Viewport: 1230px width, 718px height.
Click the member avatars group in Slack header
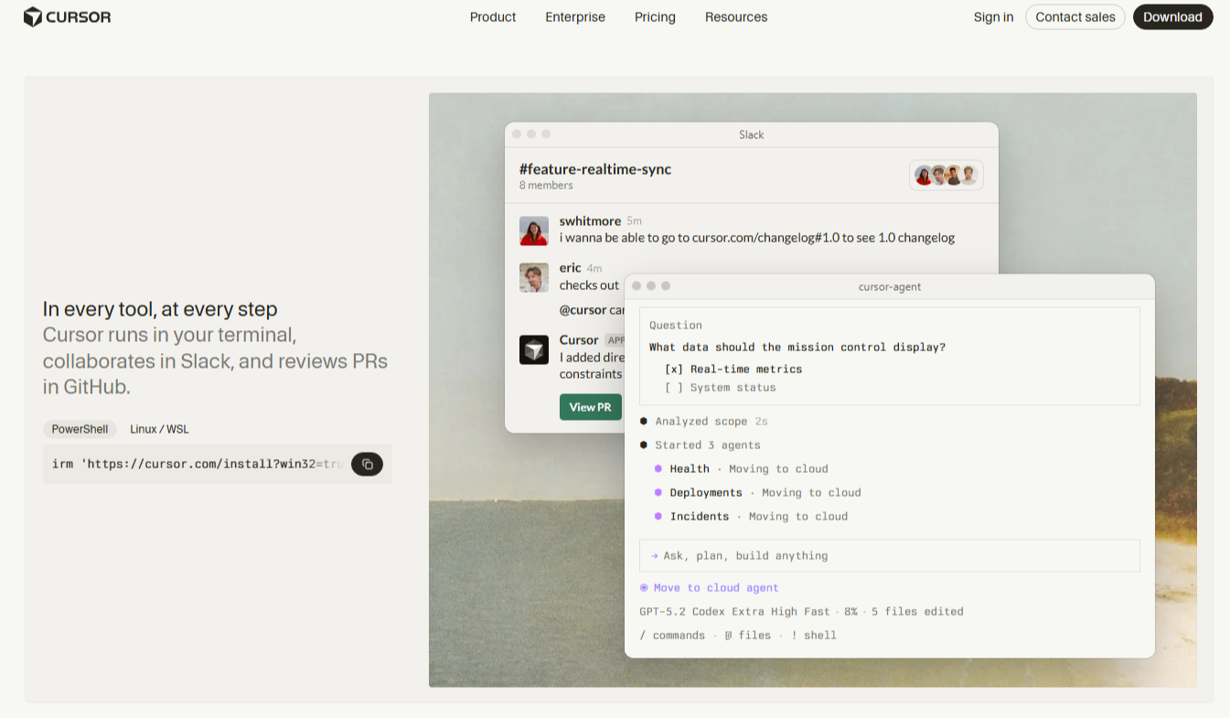pos(946,176)
